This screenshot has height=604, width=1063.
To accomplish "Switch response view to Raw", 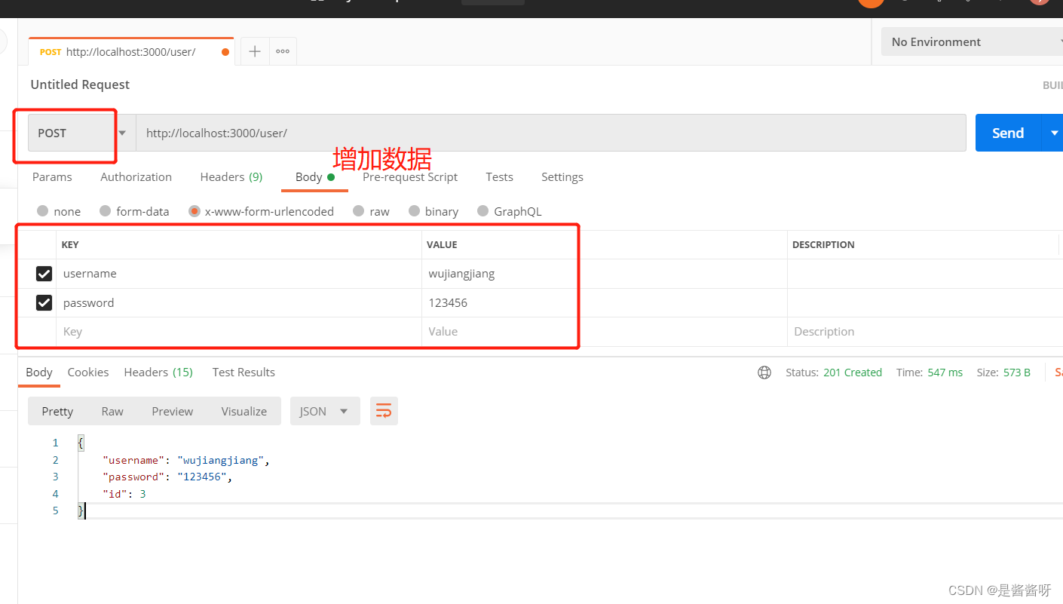I will pyautogui.click(x=112, y=411).
